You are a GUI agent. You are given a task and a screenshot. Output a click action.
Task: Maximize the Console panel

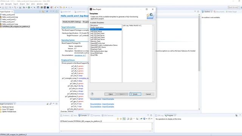pyautogui.click(x=151, y=115)
